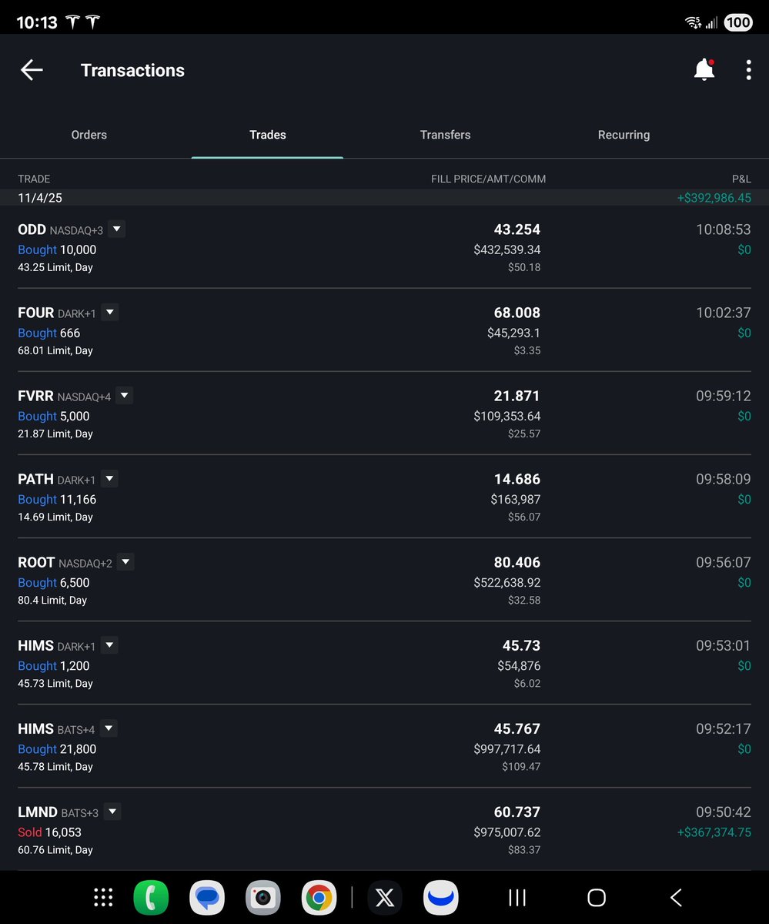Viewport: 769px width, 924px height.
Task: Tap the P&L column header
Action: [x=741, y=179]
